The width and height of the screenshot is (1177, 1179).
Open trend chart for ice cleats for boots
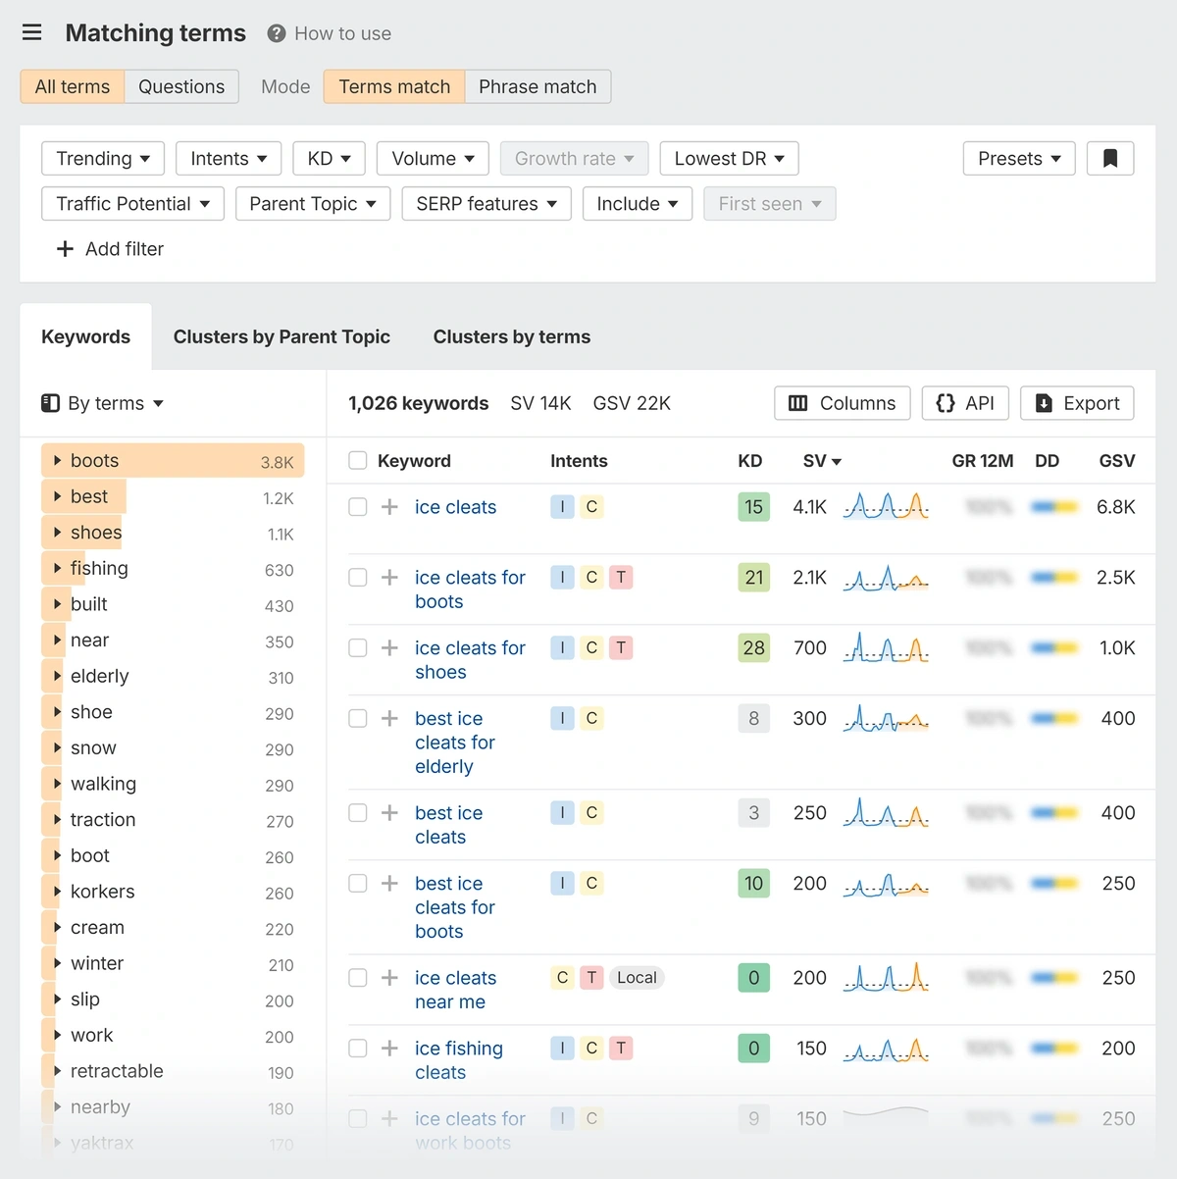886,578
